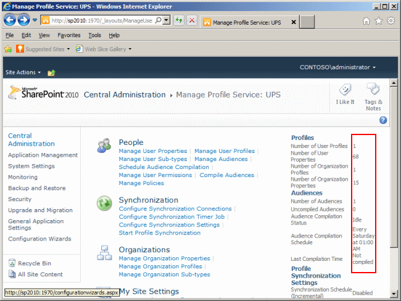
Task: Select the Manage Profile Service: UPS tab
Action: [247, 22]
